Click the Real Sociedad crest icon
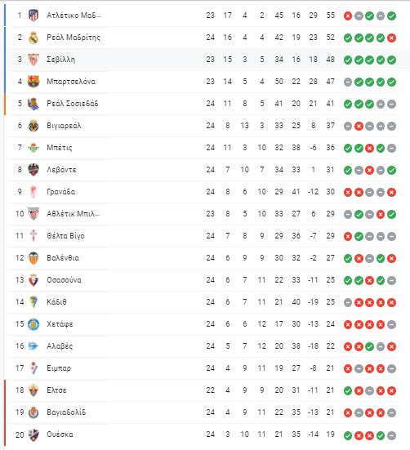This screenshot has height=450, width=410. (33, 104)
